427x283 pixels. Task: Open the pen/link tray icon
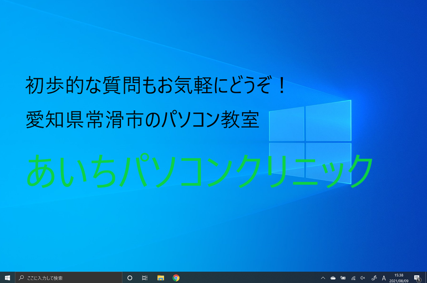(374, 278)
